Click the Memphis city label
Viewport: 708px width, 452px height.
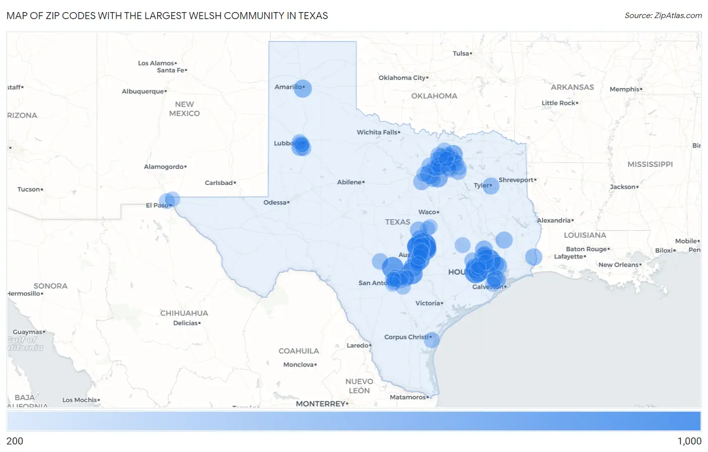625,89
